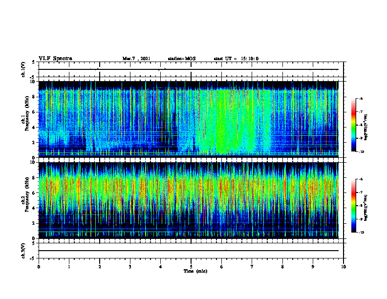
Task: Click time axis tick label '1'
Action: (x=69, y=267)
